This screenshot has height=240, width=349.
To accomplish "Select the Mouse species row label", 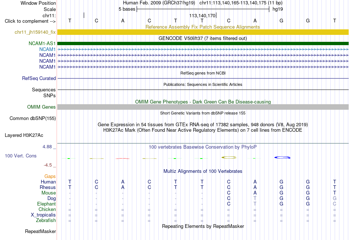I will click(48, 193).
